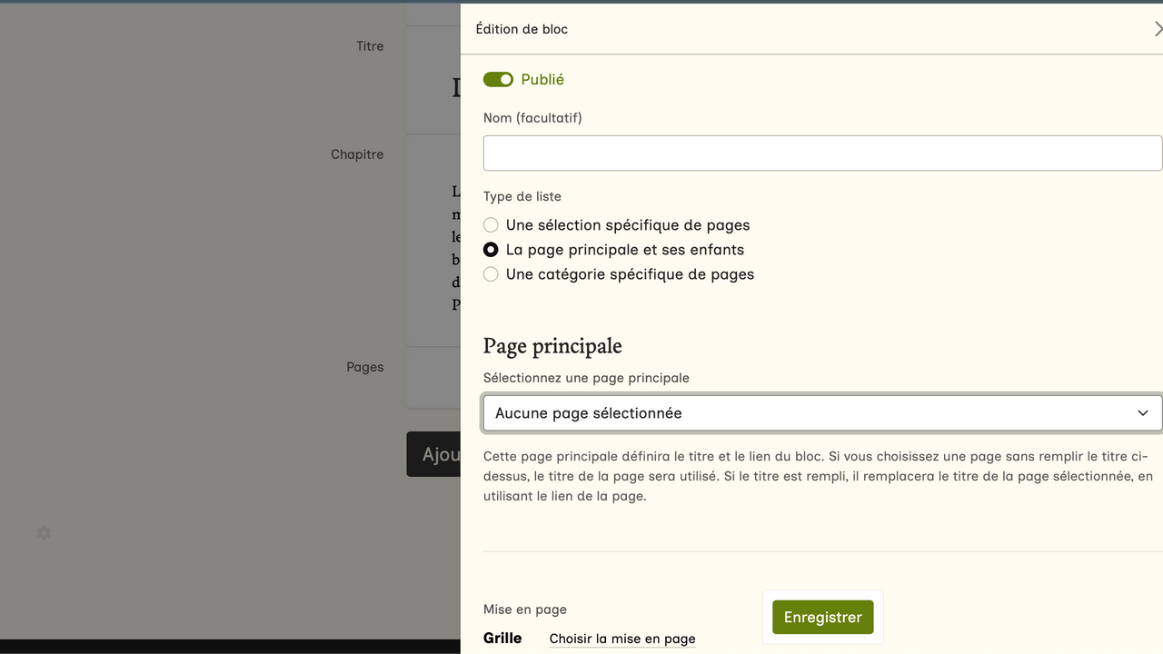Click the chevron arrow of page selector
Viewport: 1163px width, 654px height.
pos(1143,413)
